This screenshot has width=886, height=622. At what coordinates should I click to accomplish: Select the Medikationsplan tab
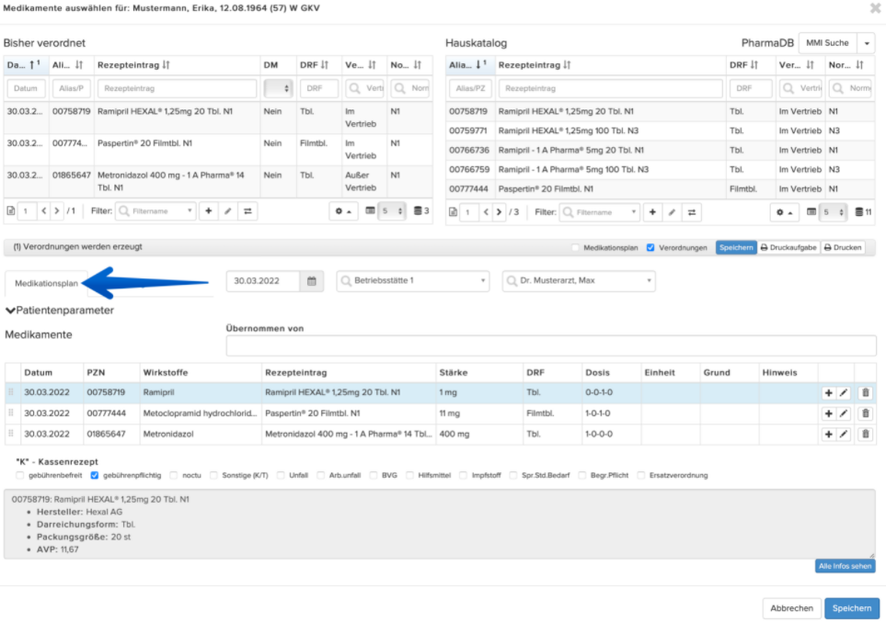click(46, 283)
